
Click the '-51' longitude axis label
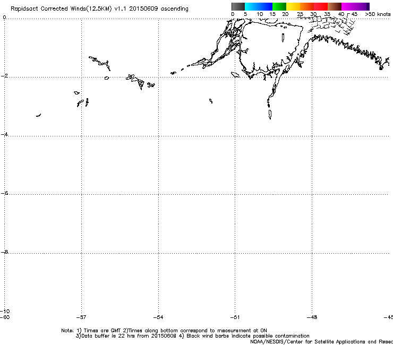tap(235, 317)
